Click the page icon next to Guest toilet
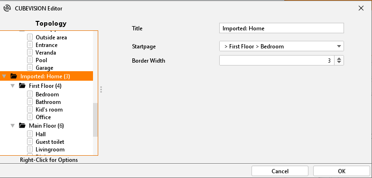 point(30,141)
